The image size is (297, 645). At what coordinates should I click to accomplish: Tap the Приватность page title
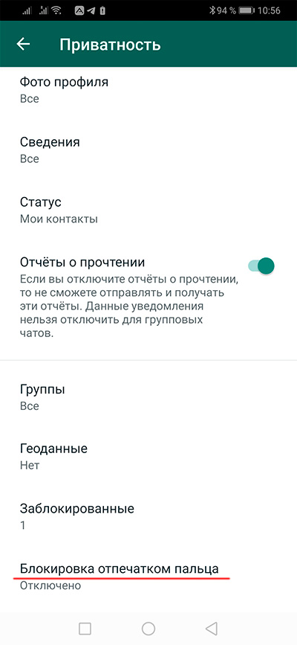click(x=110, y=45)
